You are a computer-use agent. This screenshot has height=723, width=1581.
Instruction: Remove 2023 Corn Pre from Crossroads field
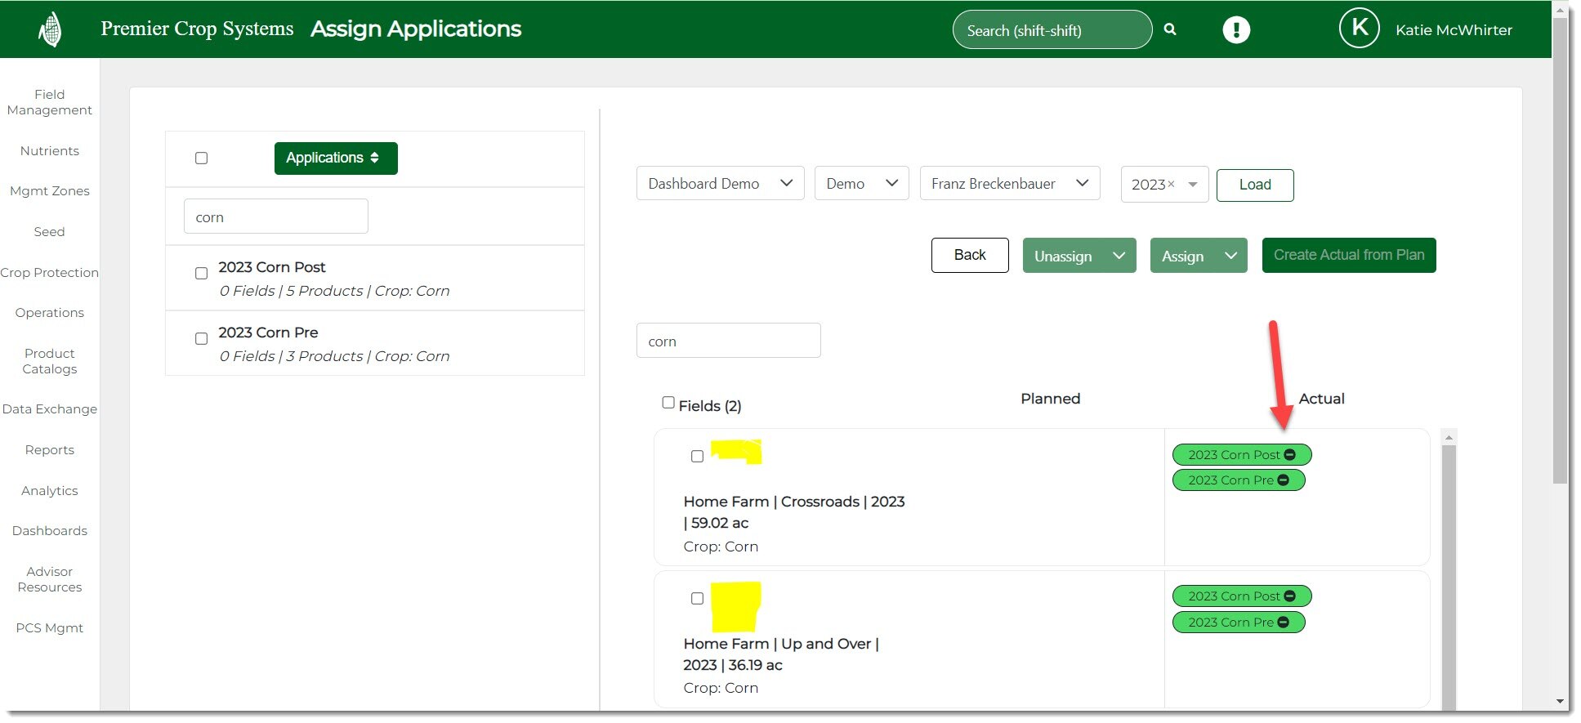pos(1284,480)
